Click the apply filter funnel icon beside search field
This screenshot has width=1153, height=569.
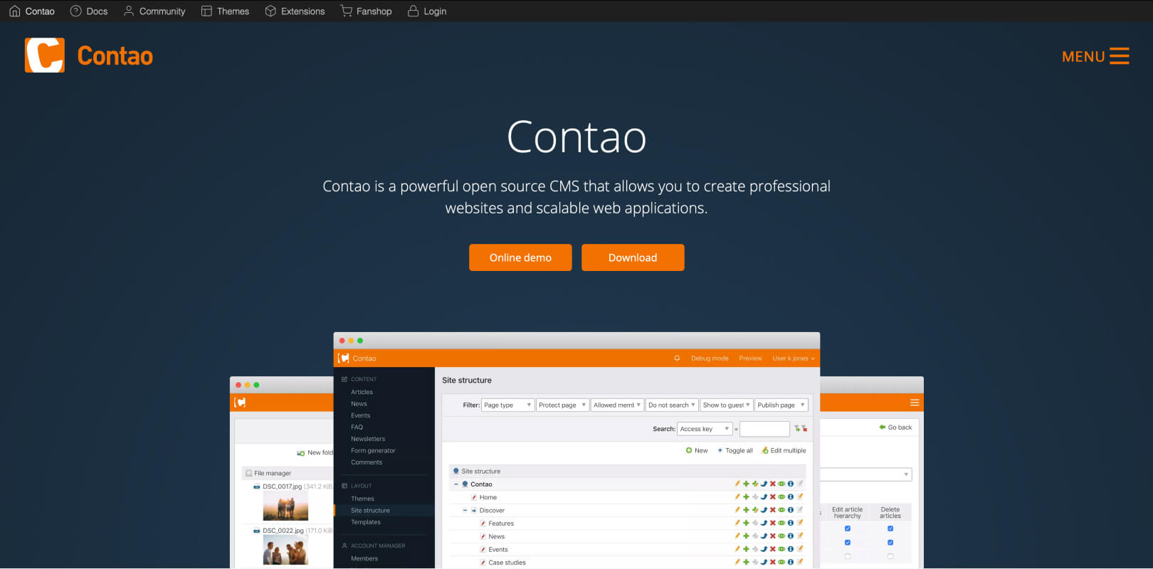tap(797, 429)
